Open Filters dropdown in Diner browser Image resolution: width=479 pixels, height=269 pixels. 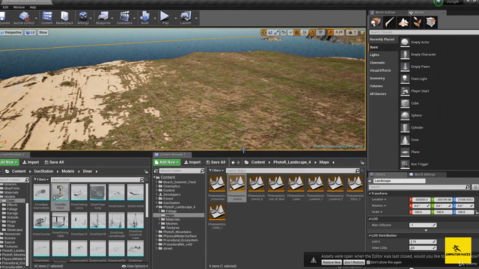[x=41, y=179]
